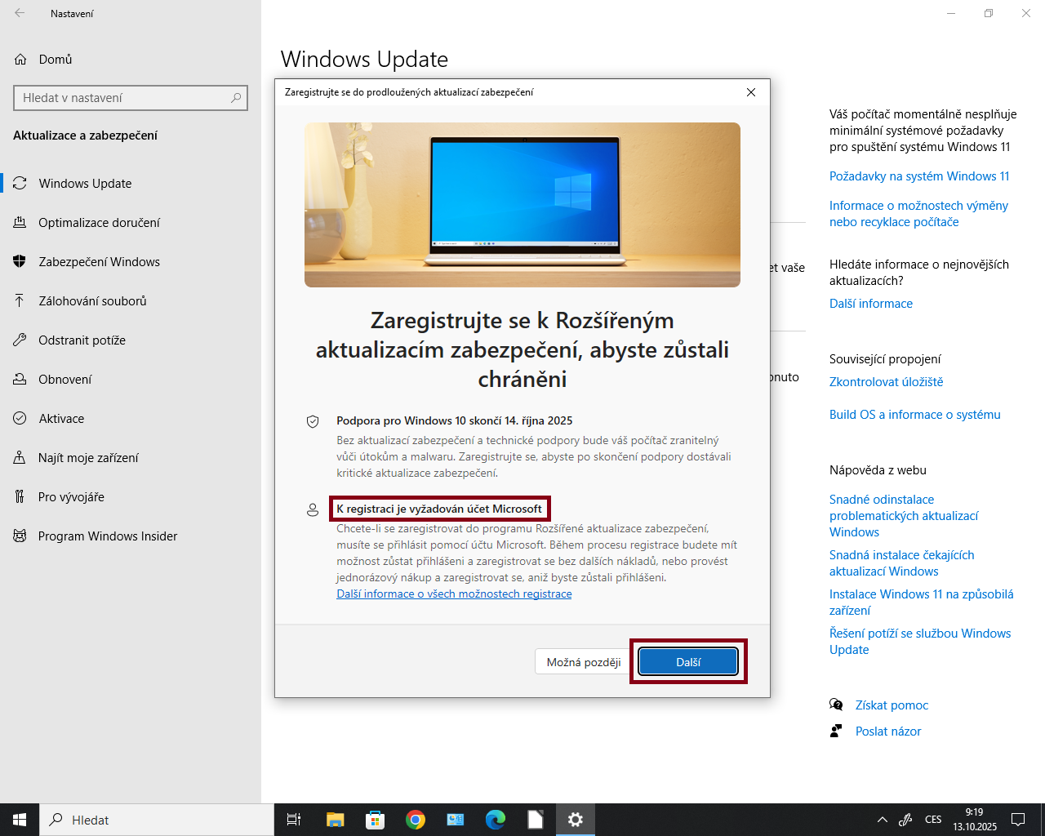Select Zálohování souborů menu item

[131, 300]
